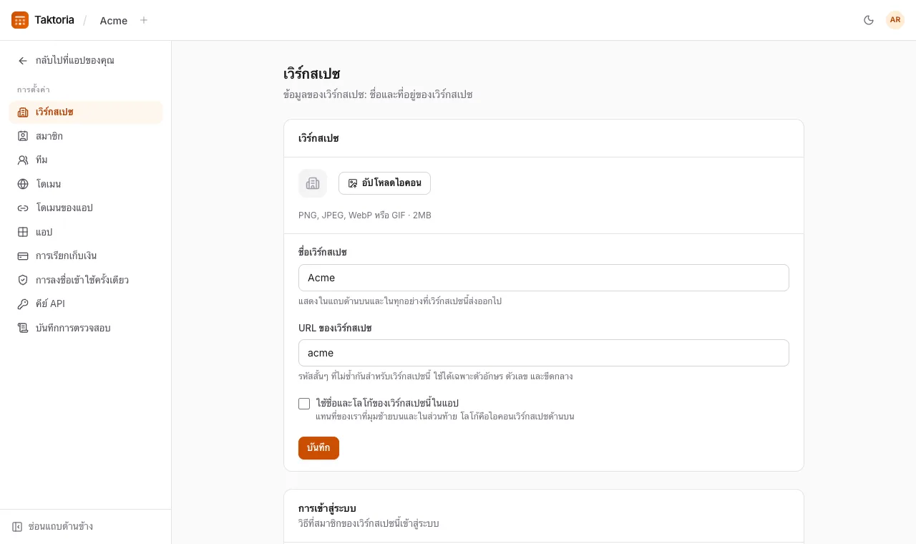Click the Taktoria logo icon
The height and width of the screenshot is (544, 916).
tap(20, 20)
